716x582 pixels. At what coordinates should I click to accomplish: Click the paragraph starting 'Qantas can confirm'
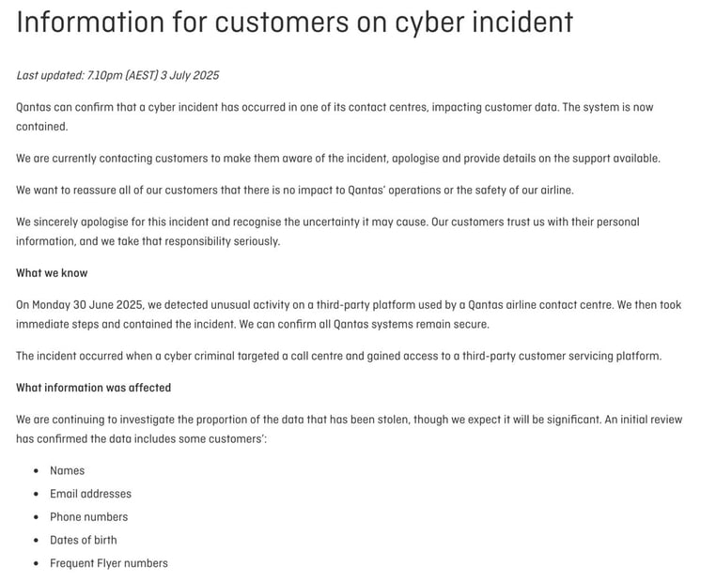tap(335, 116)
